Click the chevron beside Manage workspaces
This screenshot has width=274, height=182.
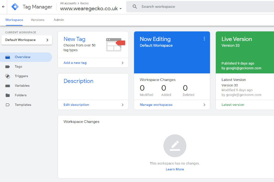[x=204, y=105]
